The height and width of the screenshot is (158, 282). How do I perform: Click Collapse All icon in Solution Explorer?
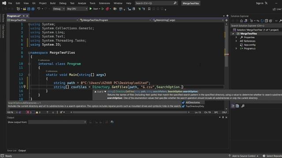coord(266,21)
